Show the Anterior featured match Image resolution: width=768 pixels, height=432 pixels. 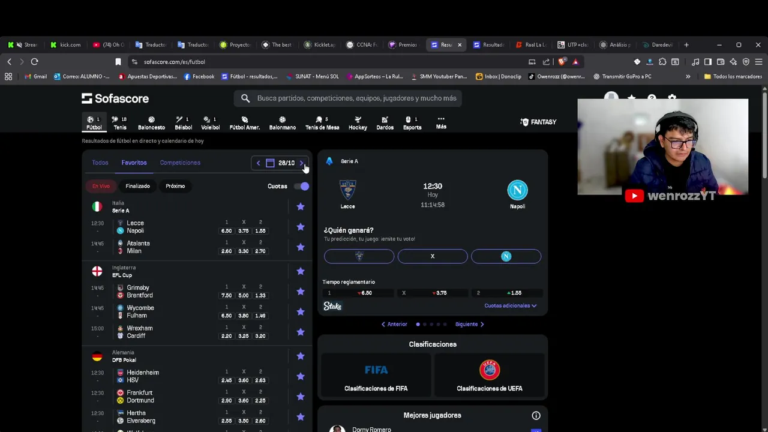point(394,325)
